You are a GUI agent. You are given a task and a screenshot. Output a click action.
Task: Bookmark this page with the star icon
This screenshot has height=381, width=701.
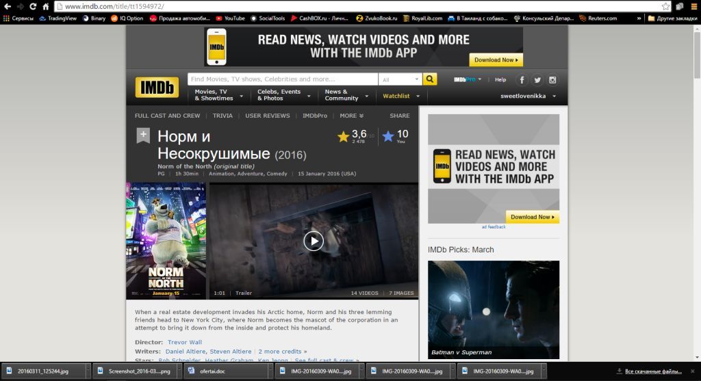665,6
